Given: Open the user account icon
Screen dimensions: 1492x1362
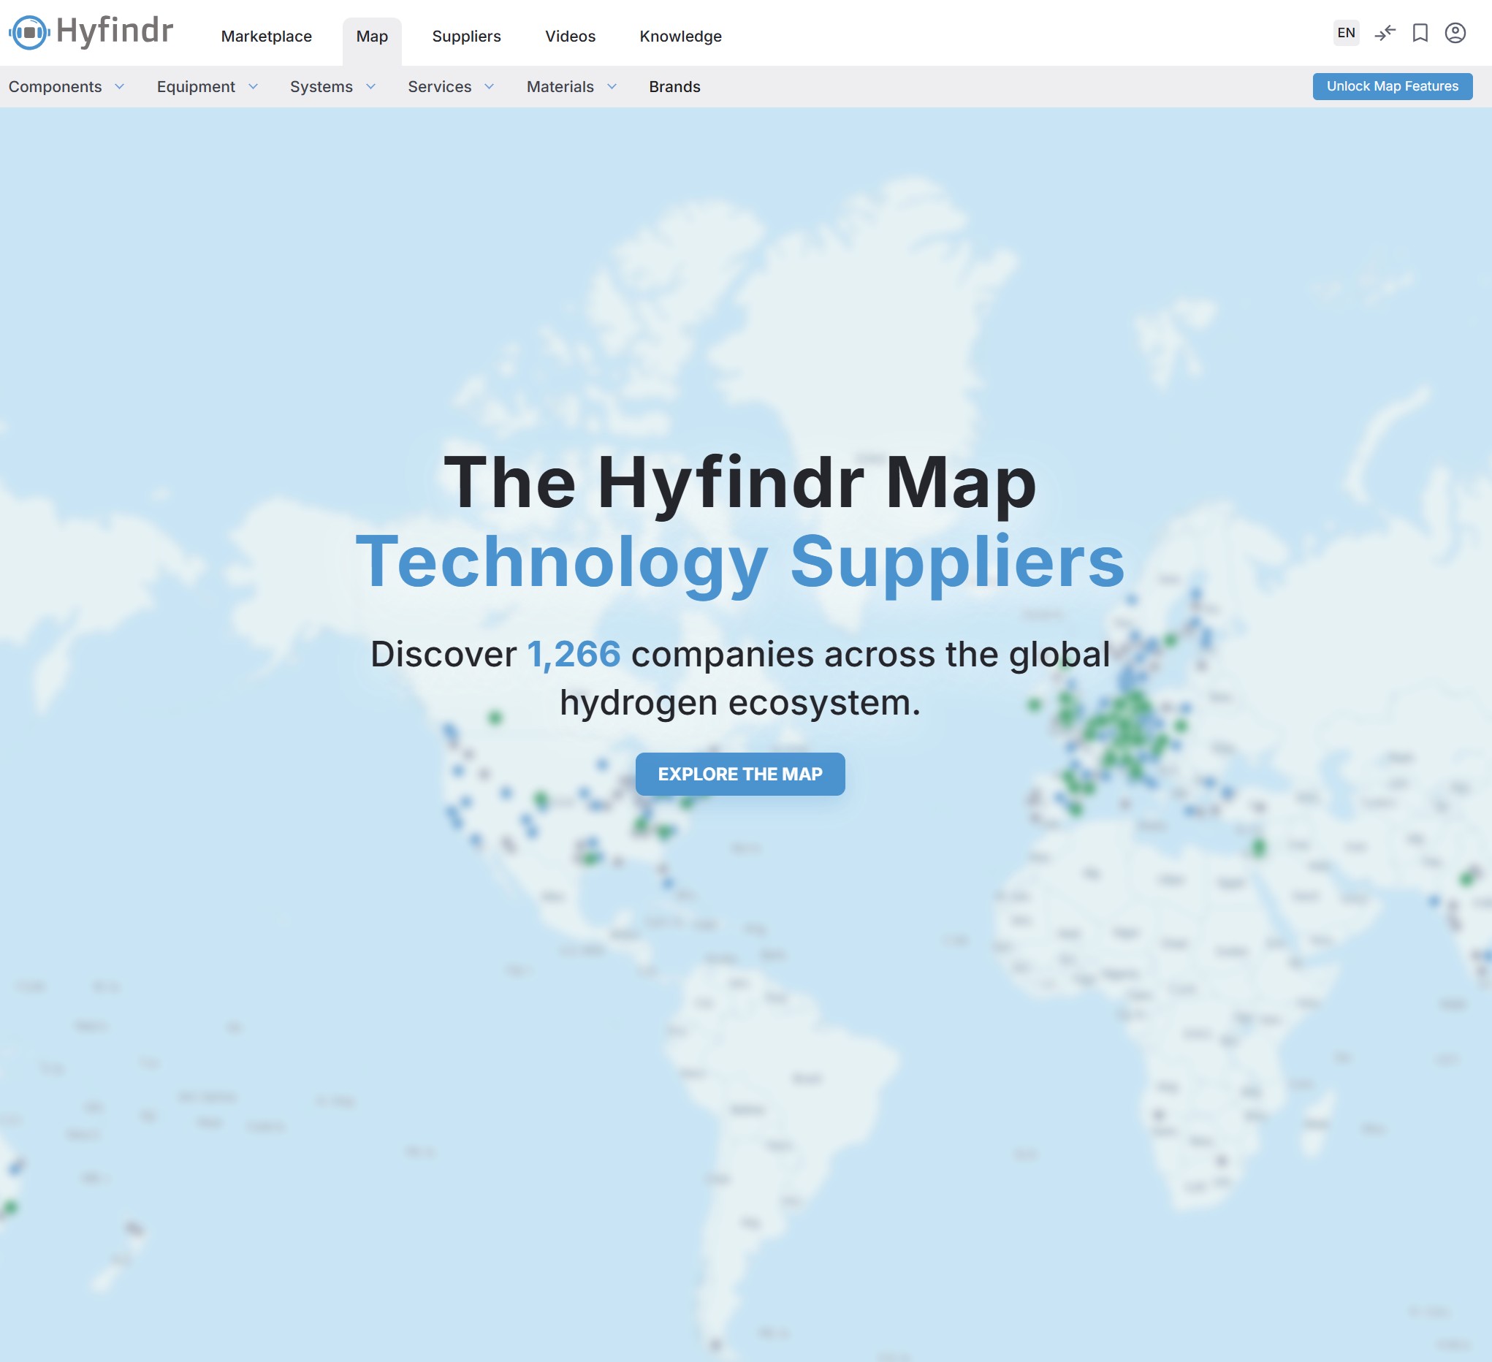Looking at the screenshot, I should click(x=1455, y=34).
